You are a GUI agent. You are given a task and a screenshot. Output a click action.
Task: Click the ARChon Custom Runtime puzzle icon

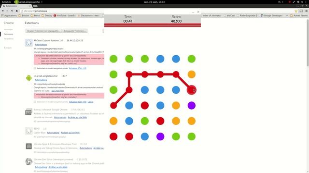click(x=29, y=43)
